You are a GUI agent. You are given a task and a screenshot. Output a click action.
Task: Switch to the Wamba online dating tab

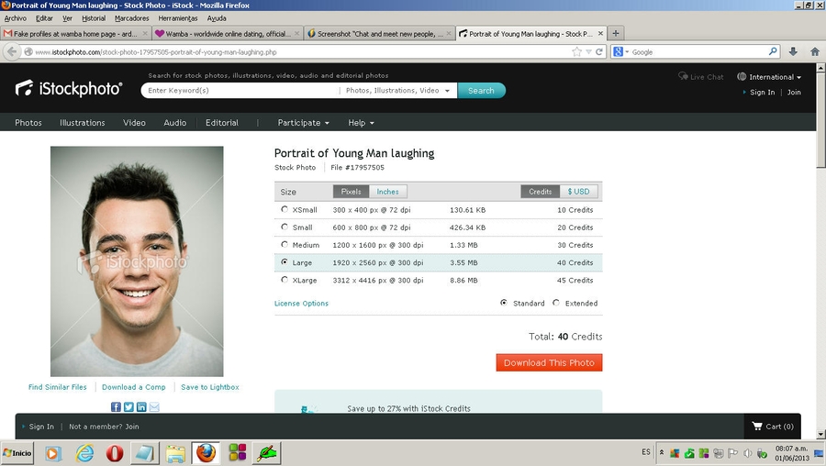227,34
